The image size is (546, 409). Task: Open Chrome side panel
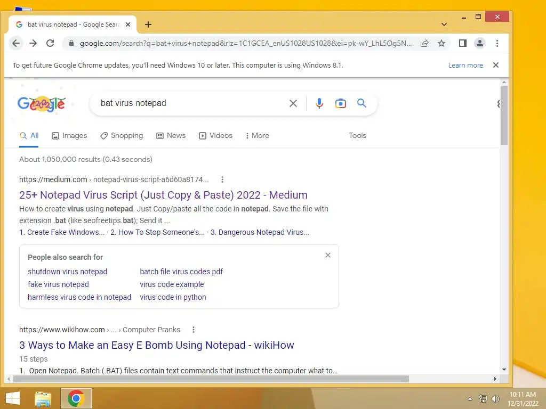tap(462, 43)
